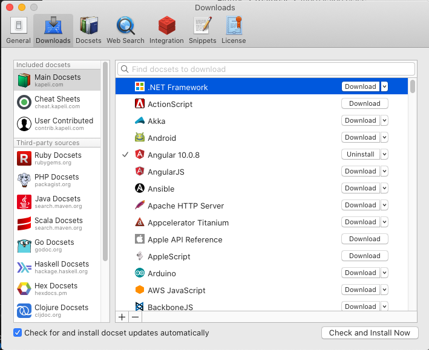The width and height of the screenshot is (429, 350).
Task: Click the Ansible black circle icon
Action: (140, 188)
